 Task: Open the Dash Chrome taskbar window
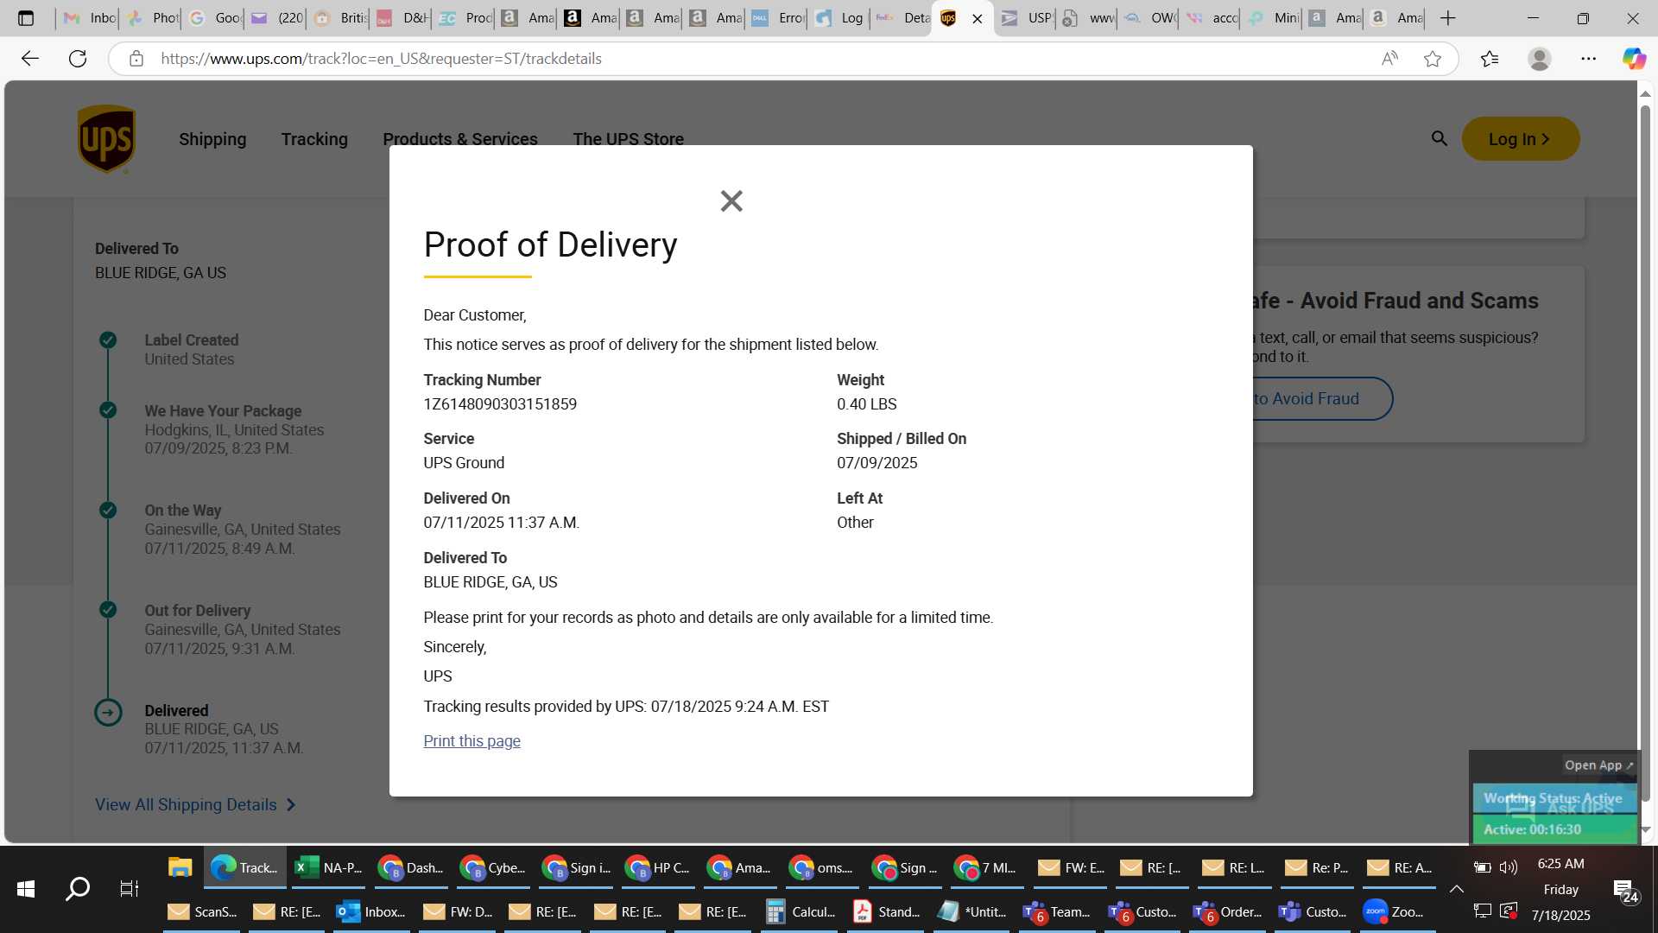[x=412, y=867]
